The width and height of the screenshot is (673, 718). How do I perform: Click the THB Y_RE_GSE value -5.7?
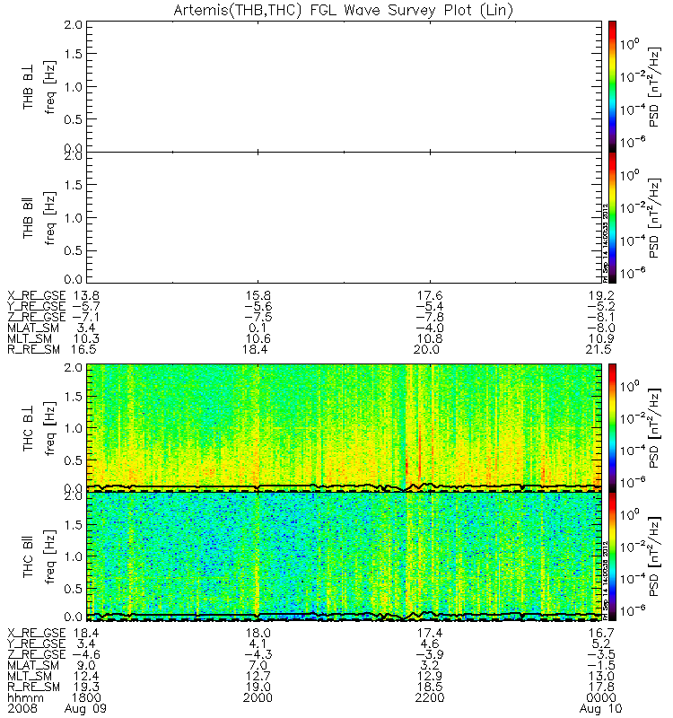(x=86, y=306)
